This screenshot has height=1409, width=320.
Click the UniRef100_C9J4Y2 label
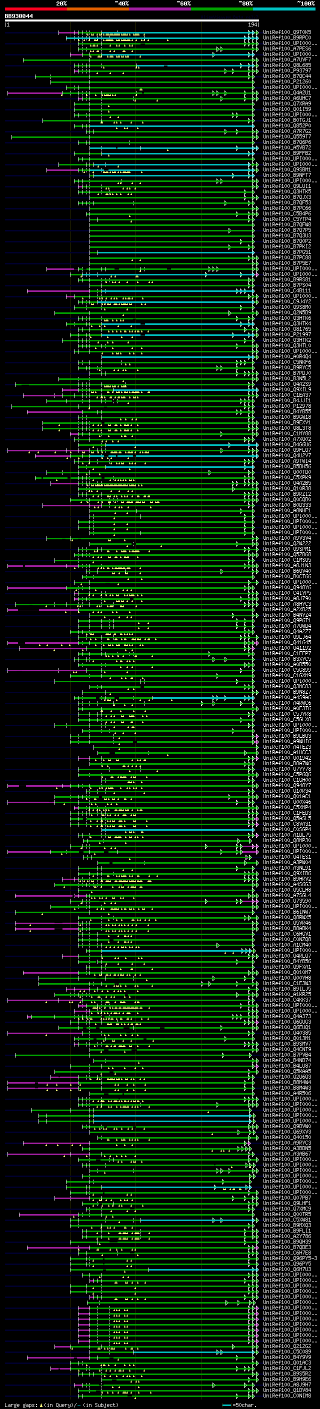tap(287, 301)
